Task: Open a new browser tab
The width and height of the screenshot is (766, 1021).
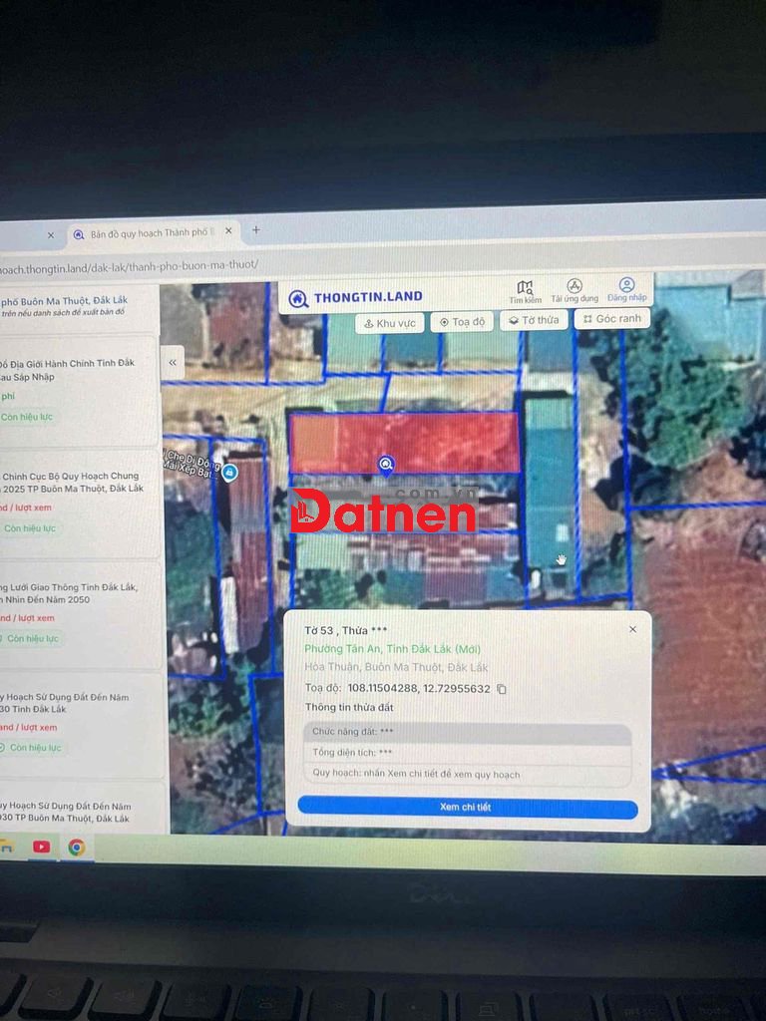Action: click(x=255, y=230)
